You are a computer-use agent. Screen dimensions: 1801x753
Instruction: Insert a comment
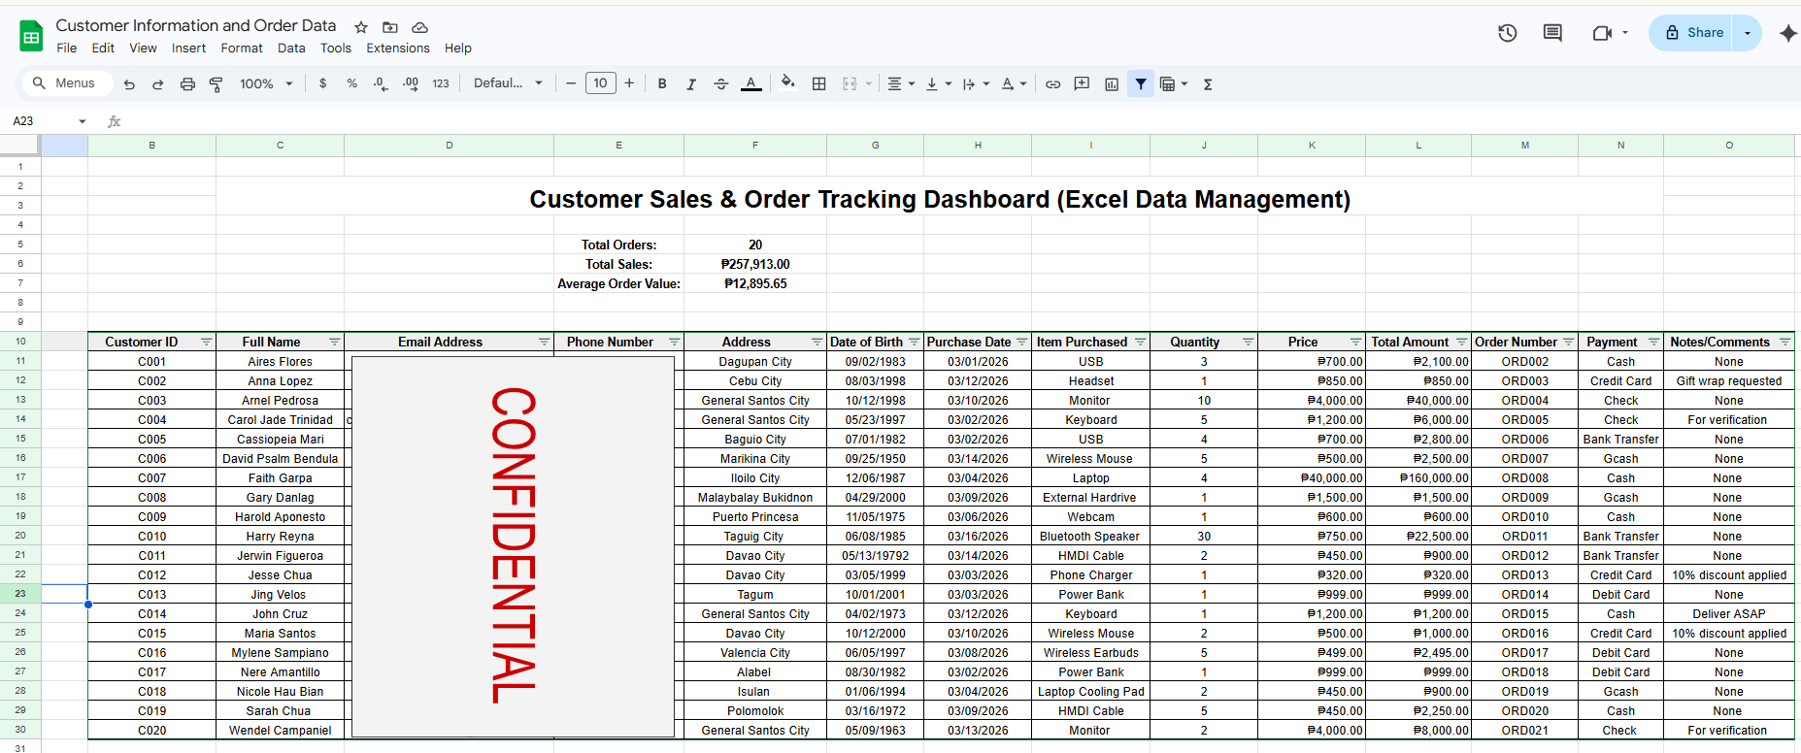(x=1082, y=84)
